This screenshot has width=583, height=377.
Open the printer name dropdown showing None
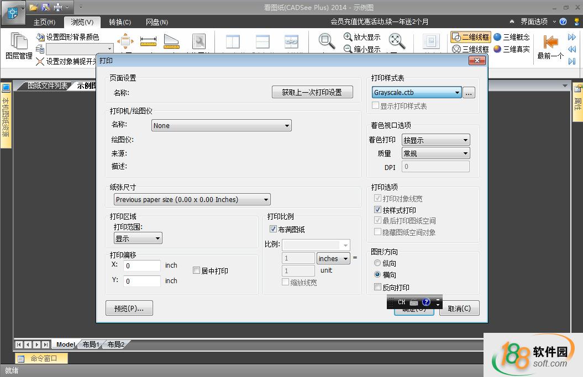(x=222, y=126)
